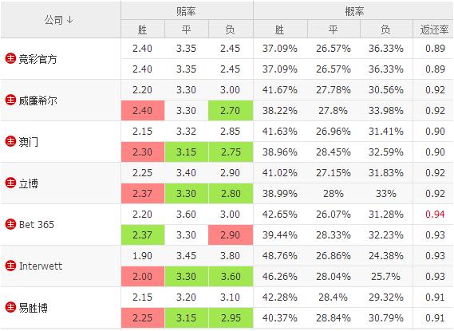Open the Bet 365 company link
Viewport: 454px width, 331px height.
[x=37, y=225]
